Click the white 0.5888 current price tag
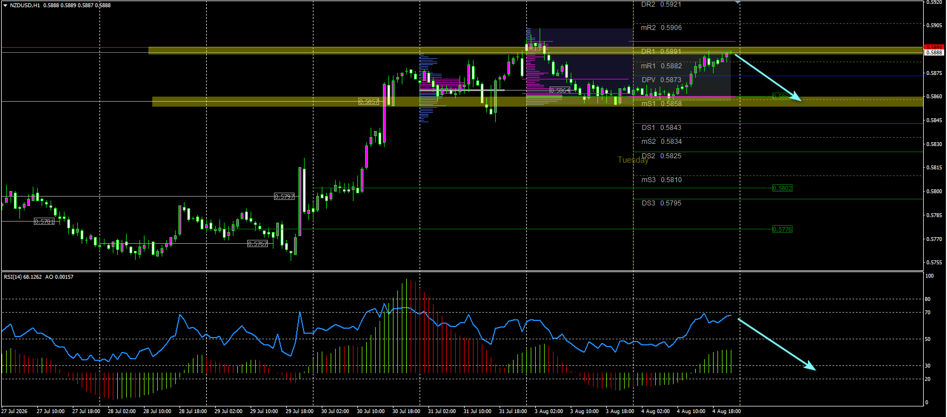This screenshot has width=947, height=417. 934,52
